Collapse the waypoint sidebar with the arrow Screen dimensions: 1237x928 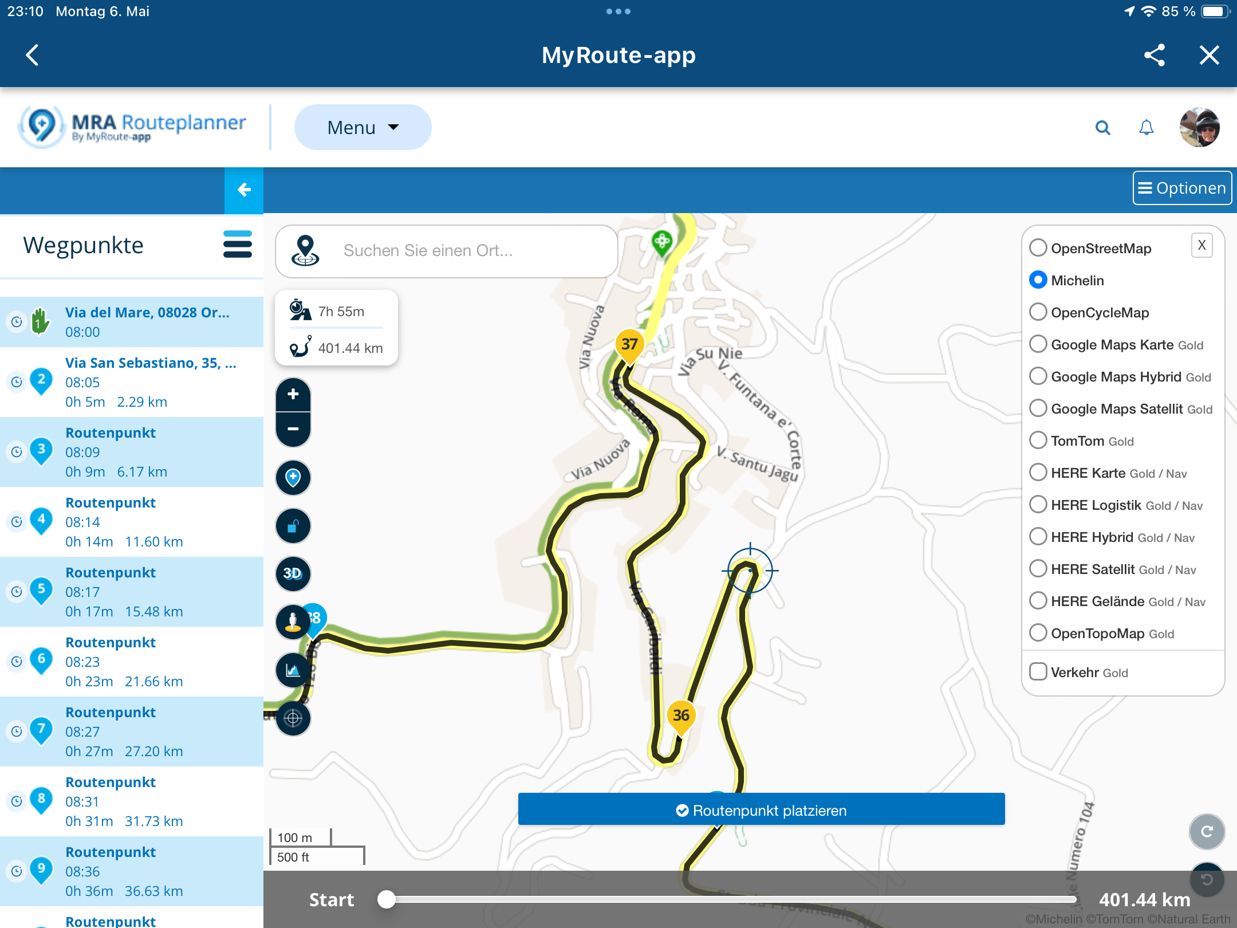244,190
